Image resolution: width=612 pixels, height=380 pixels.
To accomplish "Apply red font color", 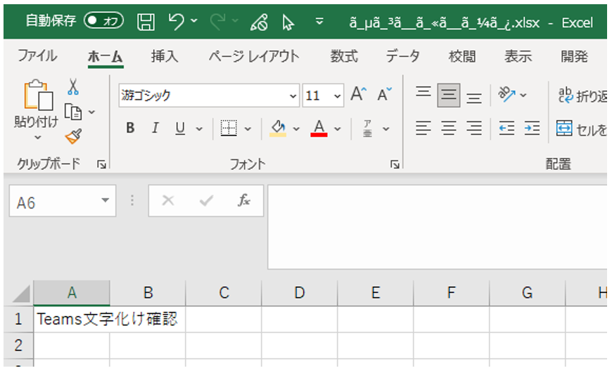I will pyautogui.click(x=319, y=128).
